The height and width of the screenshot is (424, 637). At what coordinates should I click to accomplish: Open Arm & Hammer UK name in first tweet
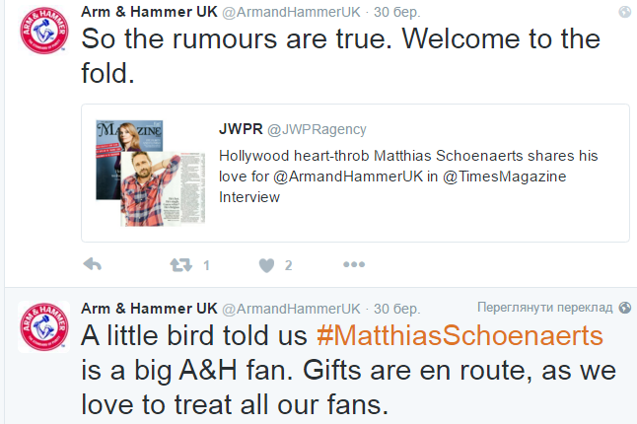click(149, 12)
